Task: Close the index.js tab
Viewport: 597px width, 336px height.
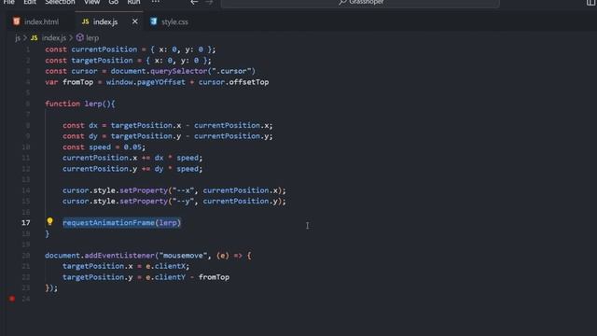Action: pos(134,21)
